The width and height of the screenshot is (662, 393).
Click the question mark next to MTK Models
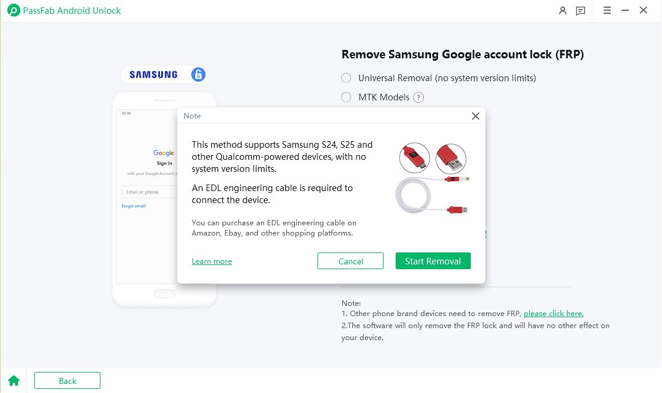(418, 97)
